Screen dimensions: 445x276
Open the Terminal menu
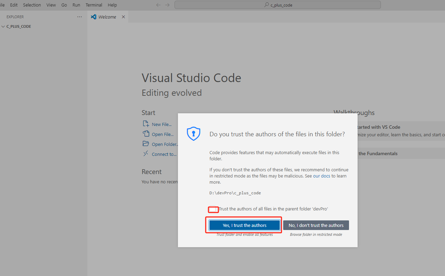click(94, 5)
